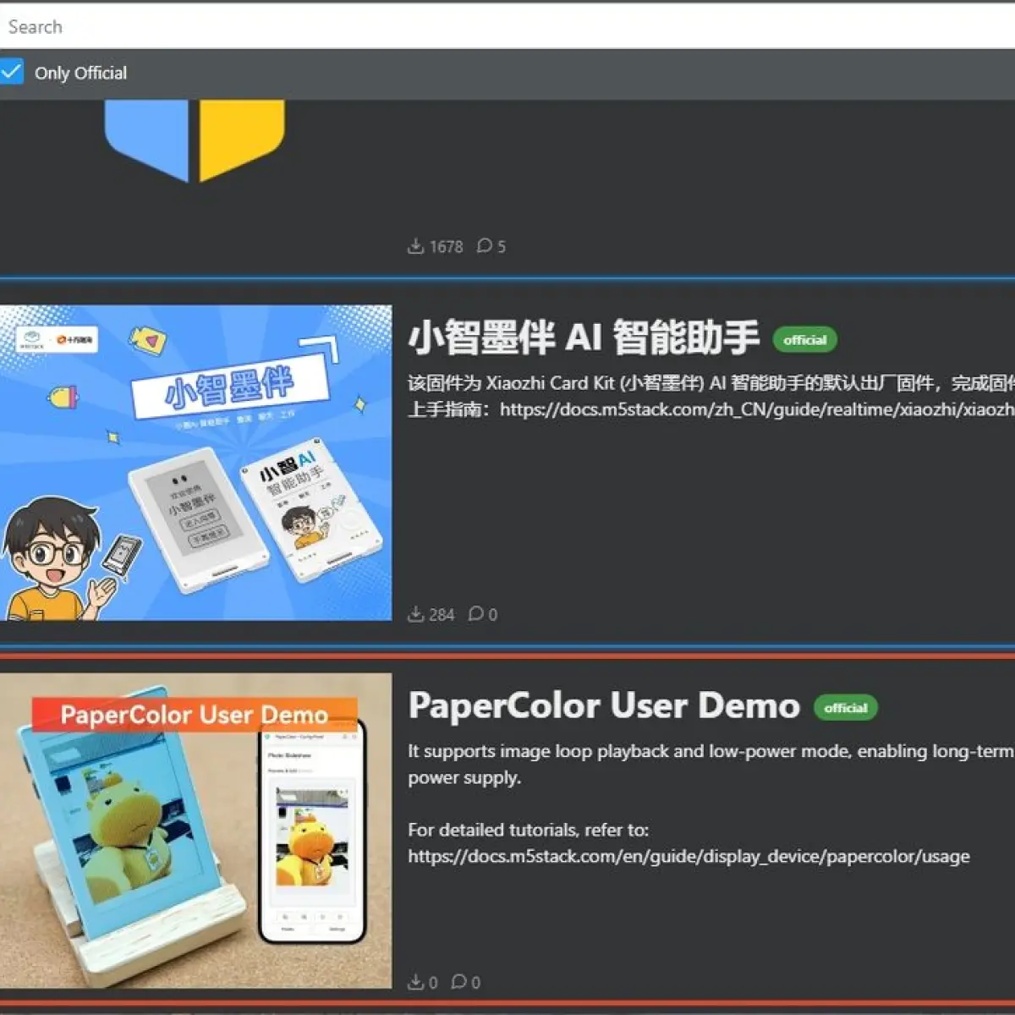This screenshot has height=1015, width=1015.
Task: Click official badge beside PaperColor User Demo
Action: [845, 708]
